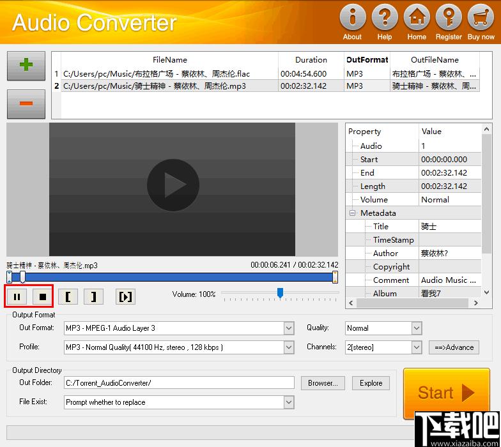Open the Out Format dropdown
The height and width of the screenshot is (447, 501).
[x=289, y=328]
